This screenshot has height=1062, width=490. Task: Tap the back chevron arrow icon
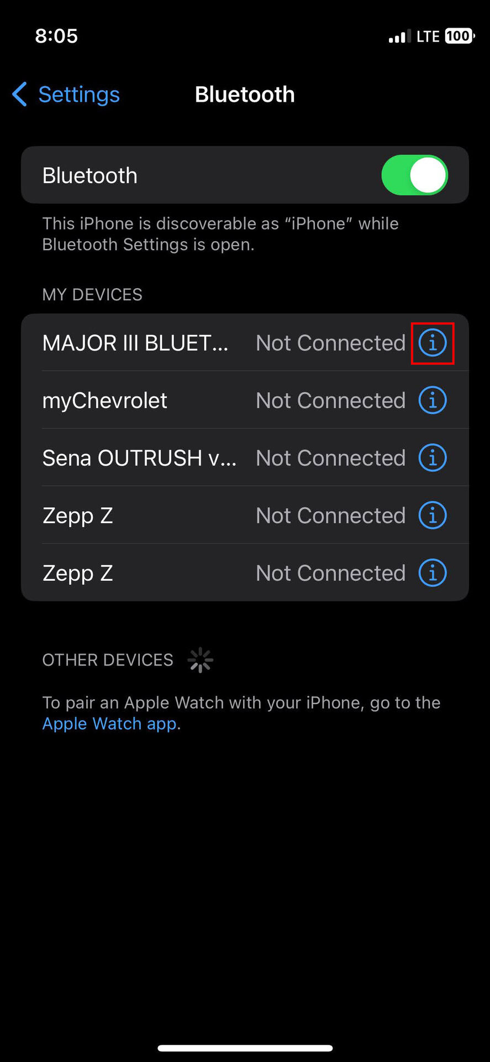coord(20,95)
